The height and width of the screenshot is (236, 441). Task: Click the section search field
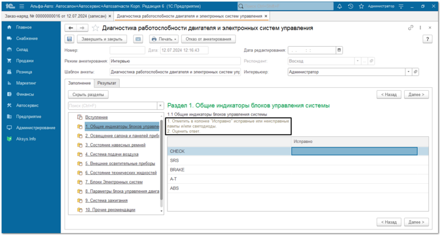[113, 106]
